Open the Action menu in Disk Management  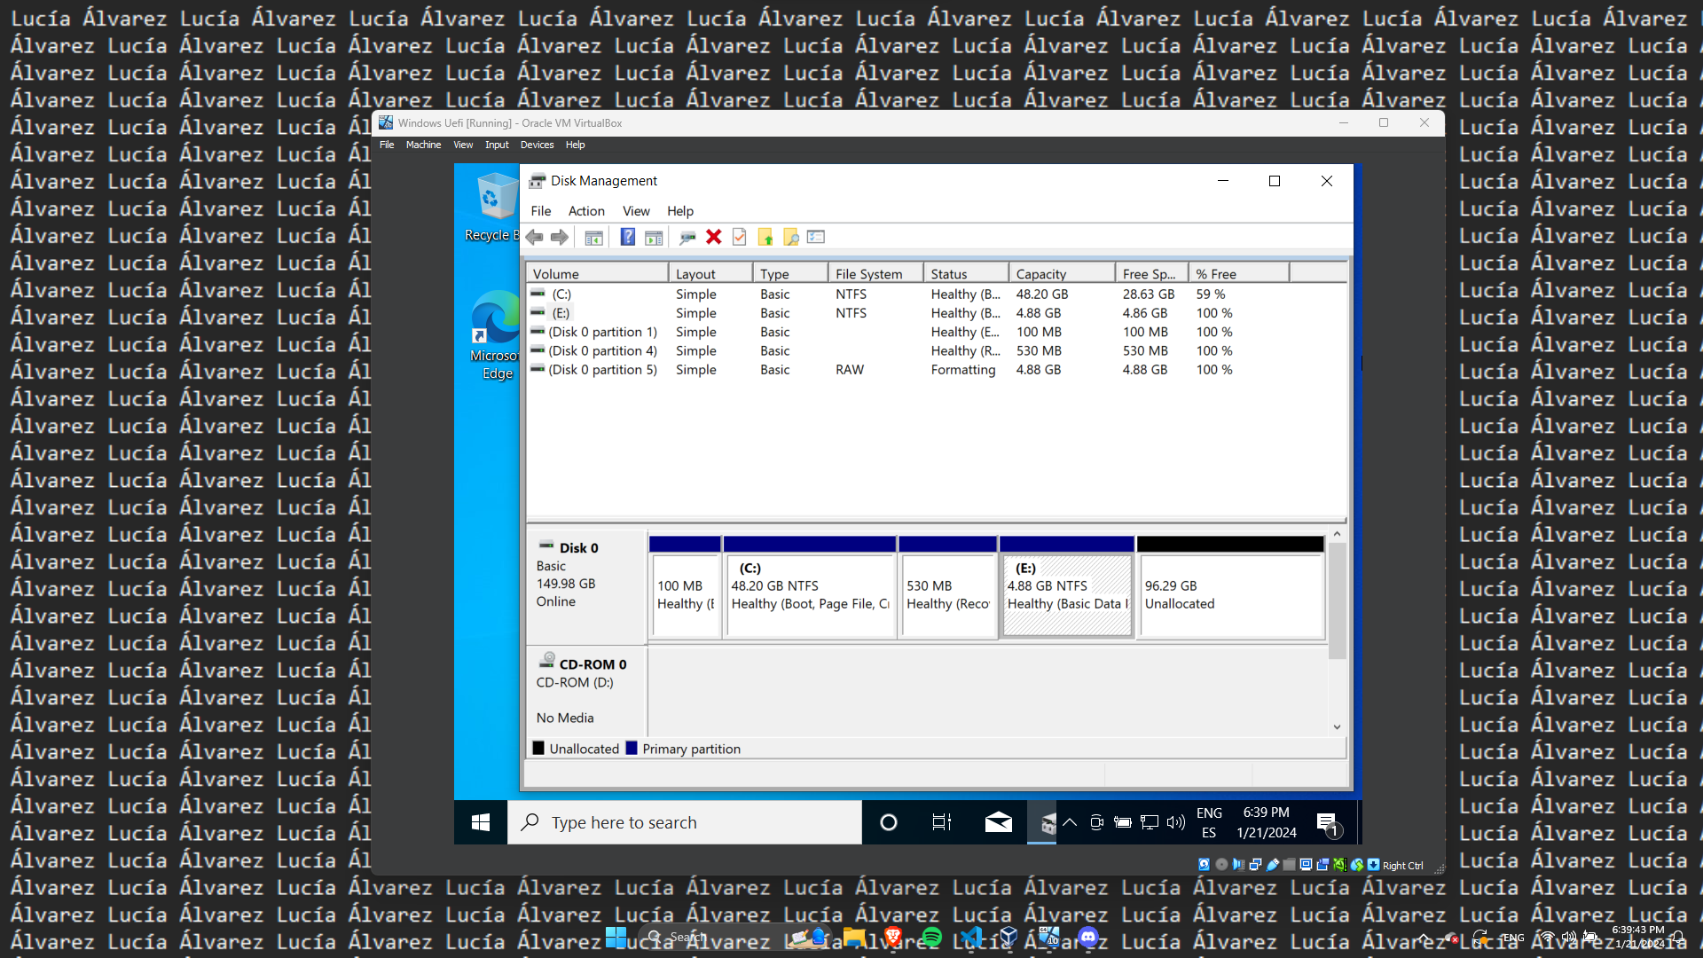[585, 211]
